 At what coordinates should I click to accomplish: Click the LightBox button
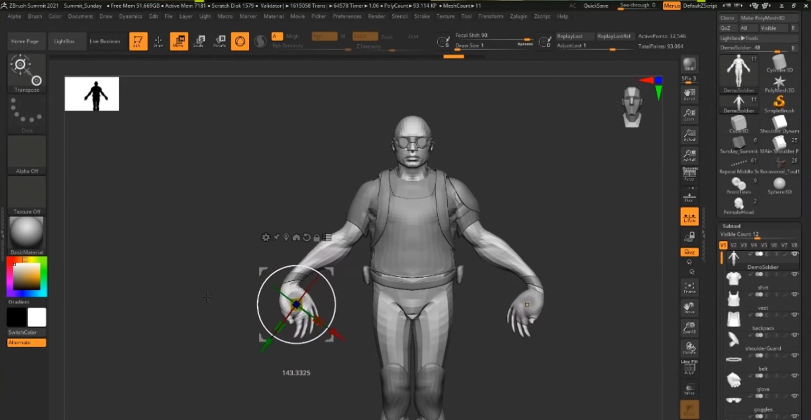pyautogui.click(x=64, y=41)
